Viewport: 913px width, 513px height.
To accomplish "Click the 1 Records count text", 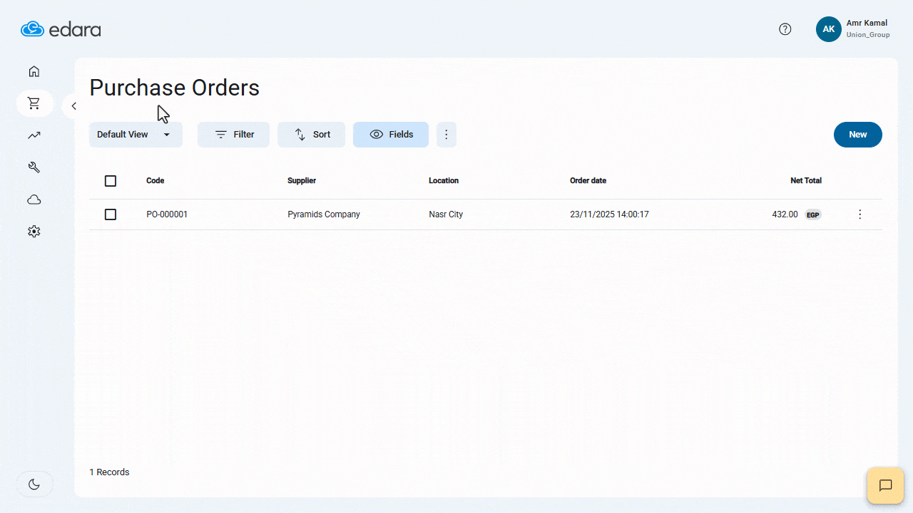I will (109, 472).
